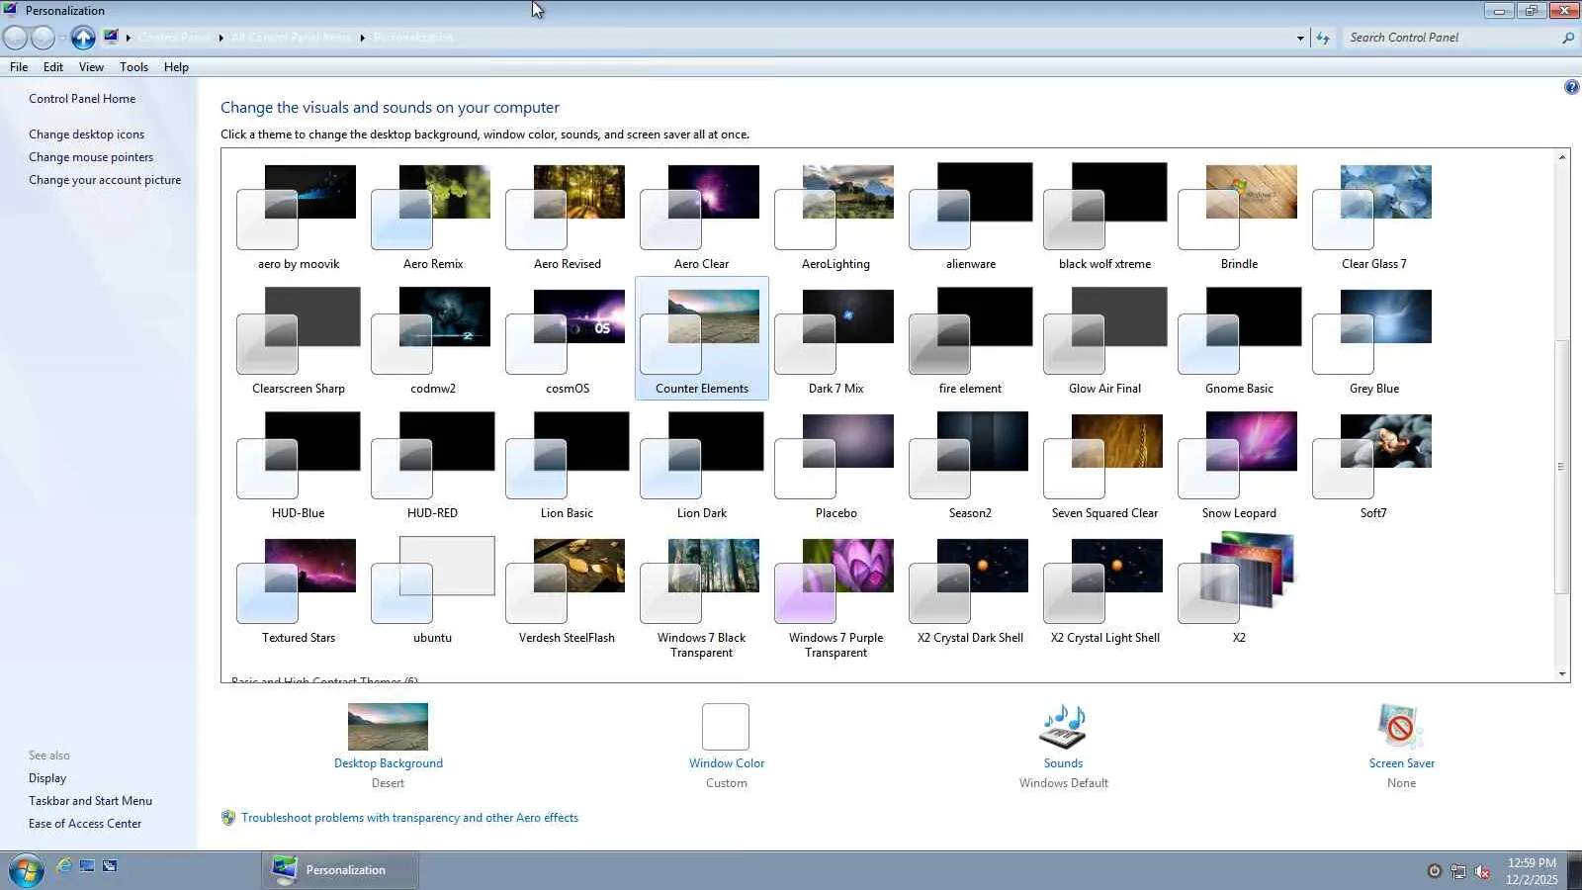Select the Seven Squared Clear theme
Viewport: 1582px width, 890px height.
[x=1105, y=465]
